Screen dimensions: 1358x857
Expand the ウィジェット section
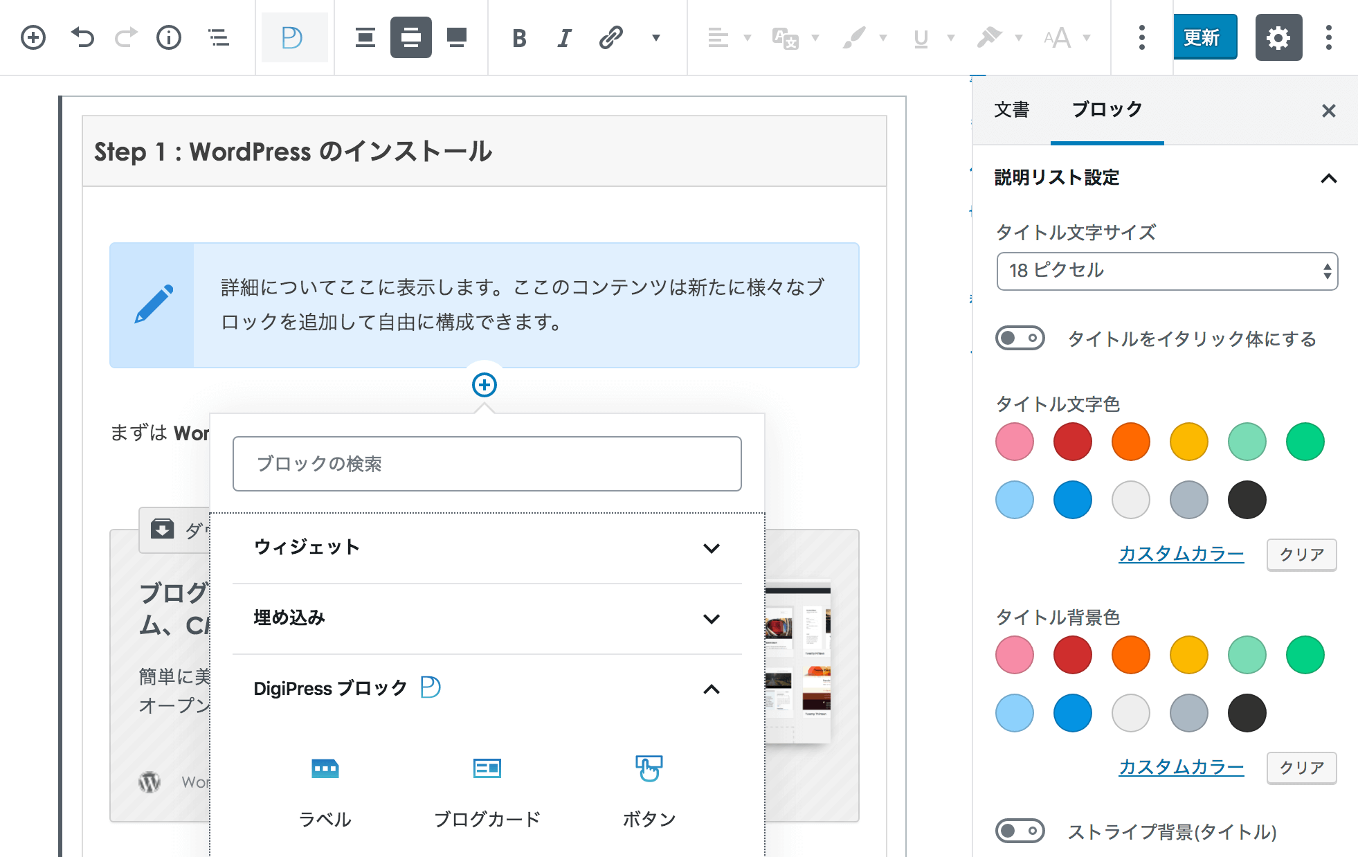pos(487,548)
